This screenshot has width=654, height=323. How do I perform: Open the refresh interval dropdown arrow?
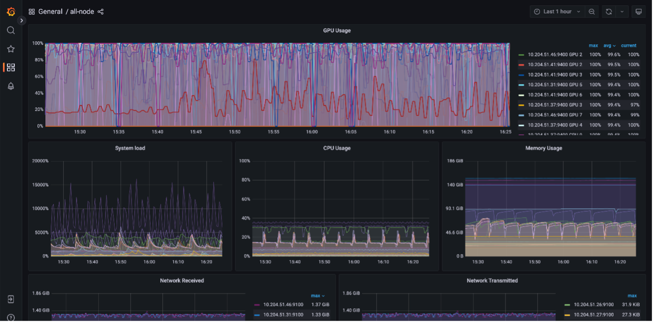tap(622, 11)
